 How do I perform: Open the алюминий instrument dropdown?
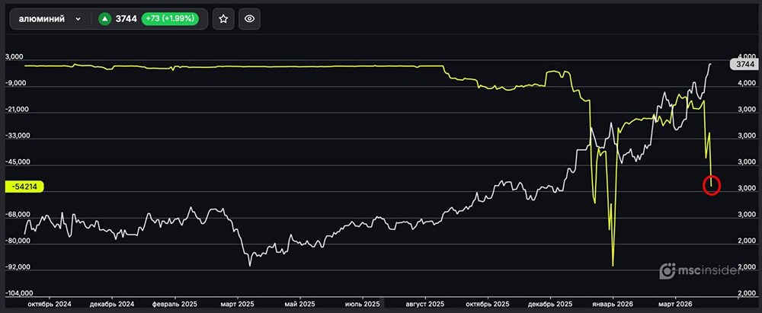[x=49, y=19]
